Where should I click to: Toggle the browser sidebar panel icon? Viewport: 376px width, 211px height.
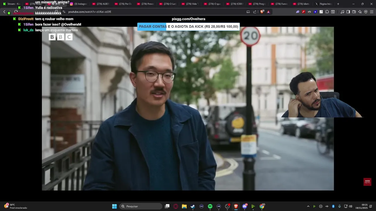pos(348,12)
